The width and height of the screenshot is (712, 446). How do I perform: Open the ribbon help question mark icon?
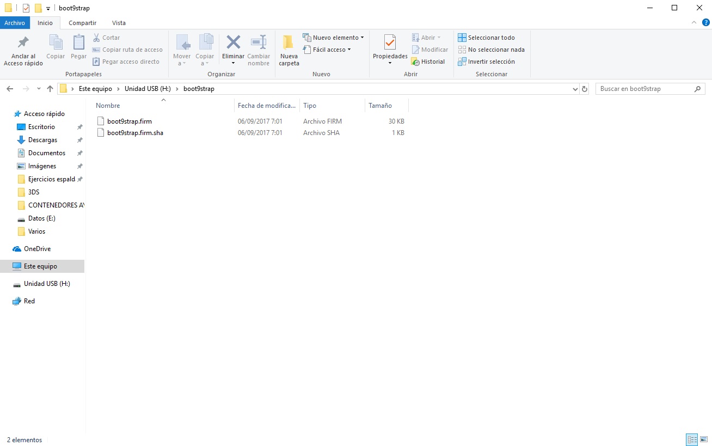705,23
